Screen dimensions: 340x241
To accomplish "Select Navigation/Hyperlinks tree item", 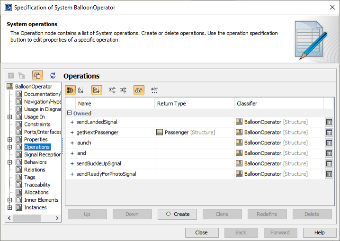I will [43, 102].
